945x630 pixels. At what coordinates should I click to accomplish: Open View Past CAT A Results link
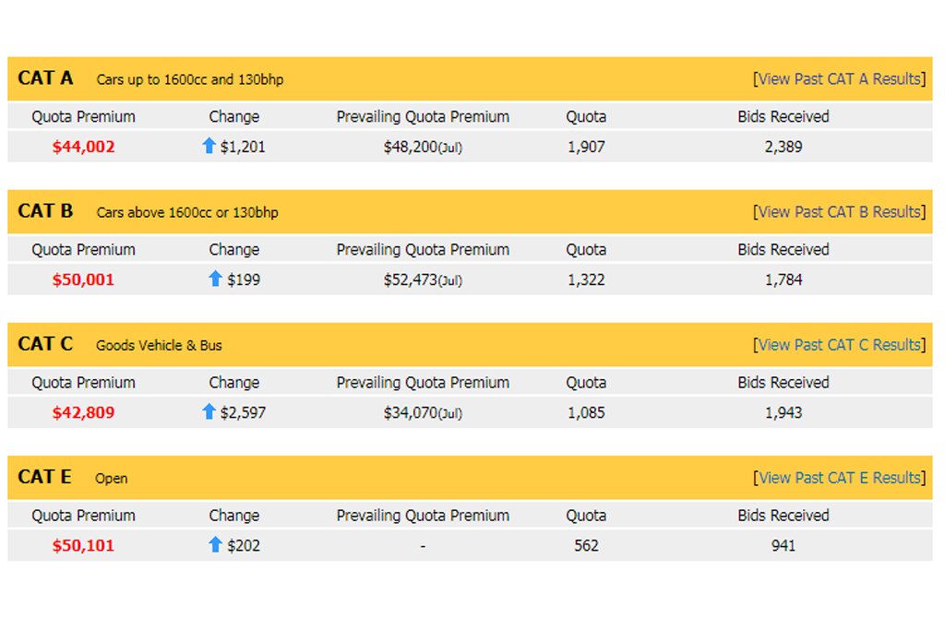(x=839, y=79)
